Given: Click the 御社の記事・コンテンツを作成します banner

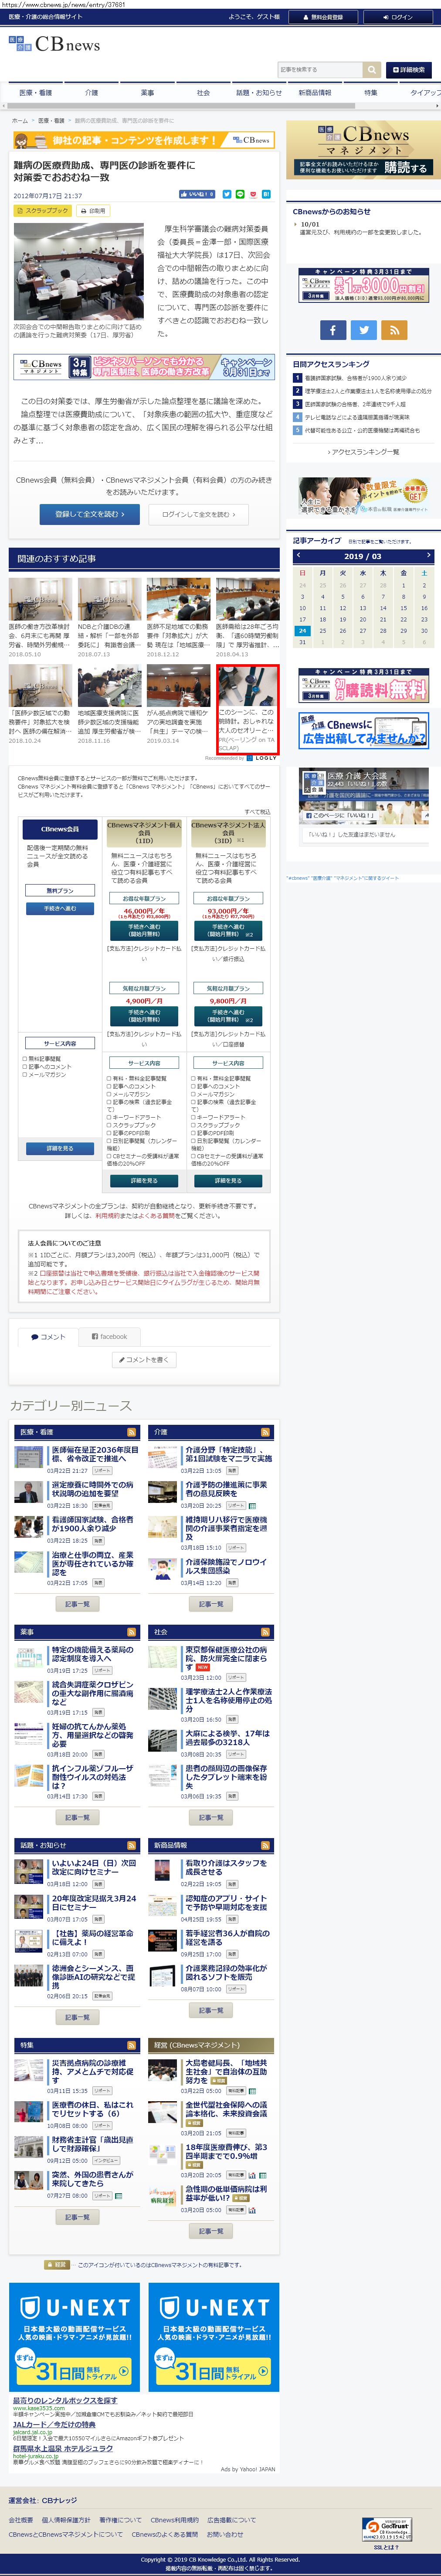Looking at the screenshot, I should 145,141.
